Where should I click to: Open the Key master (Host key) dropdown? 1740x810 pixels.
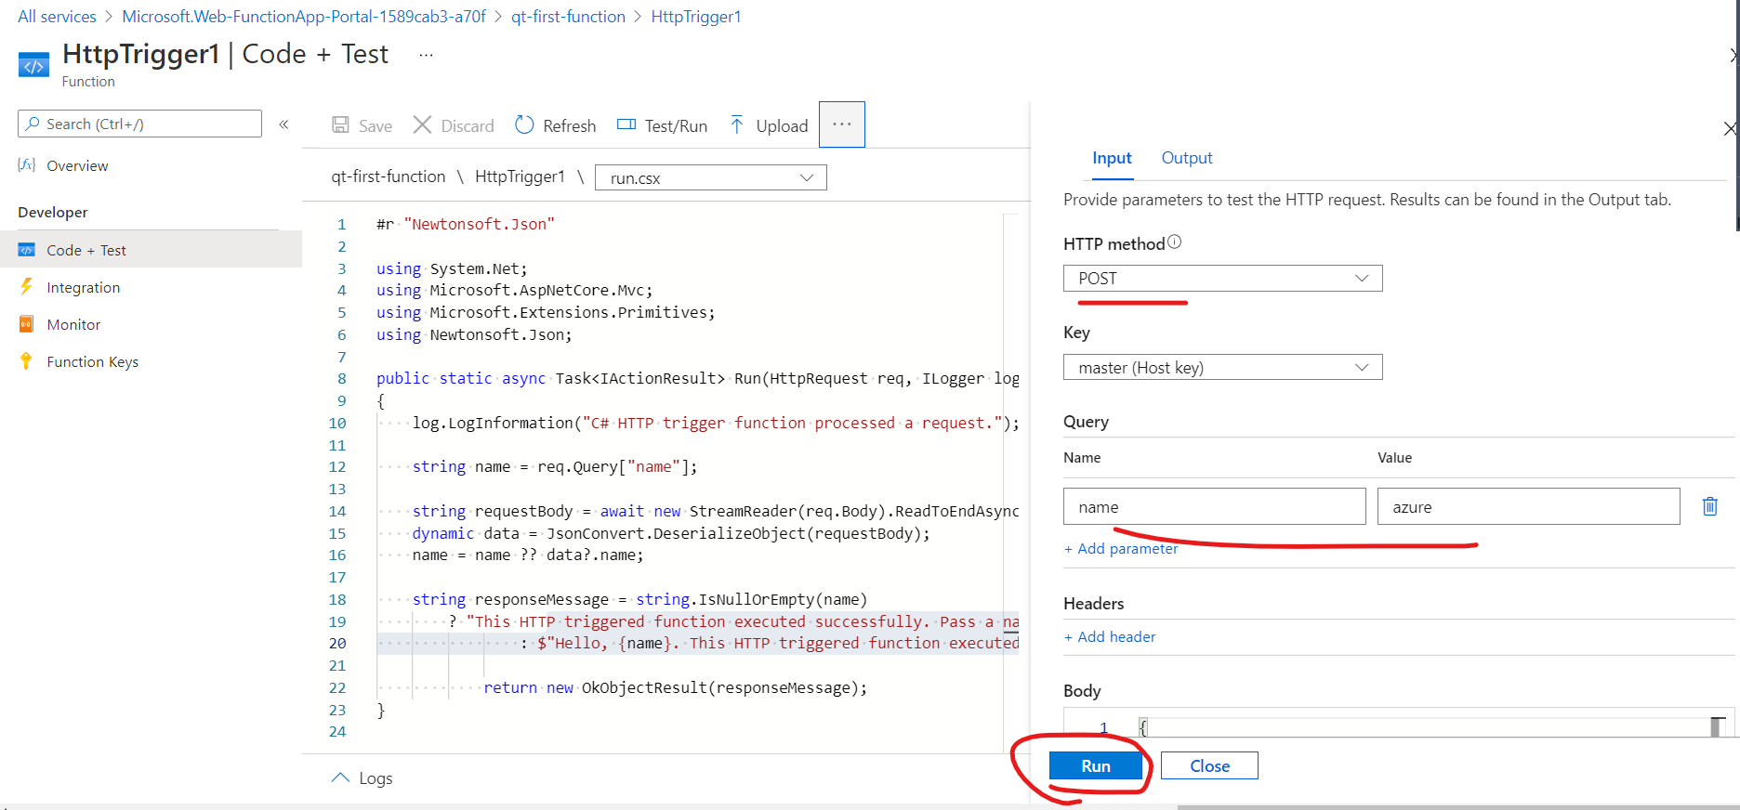tap(1222, 368)
